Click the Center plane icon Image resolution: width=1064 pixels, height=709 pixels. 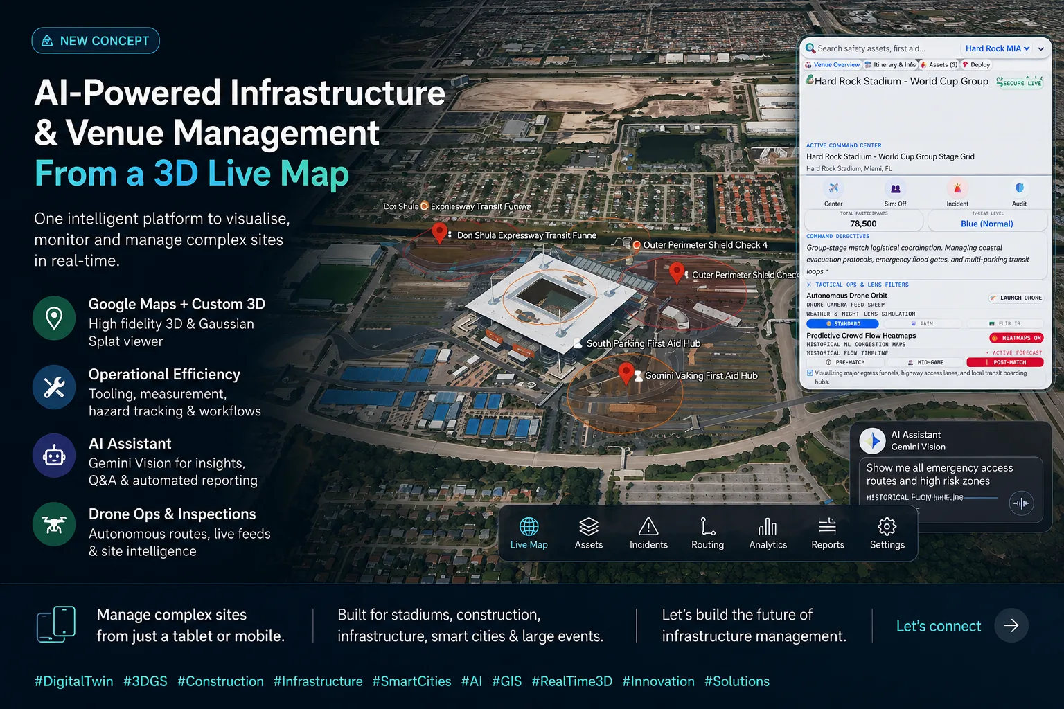click(833, 188)
